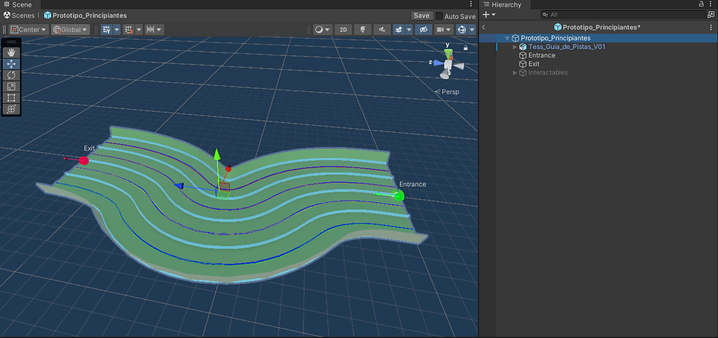The width and height of the screenshot is (718, 338).
Task: Click blue Z axis cone on orientation gizmo
Action: point(437,63)
